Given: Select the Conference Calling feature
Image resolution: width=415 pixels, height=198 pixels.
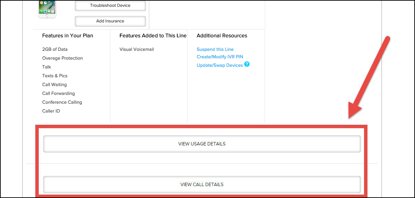Looking at the screenshot, I should tap(62, 102).
